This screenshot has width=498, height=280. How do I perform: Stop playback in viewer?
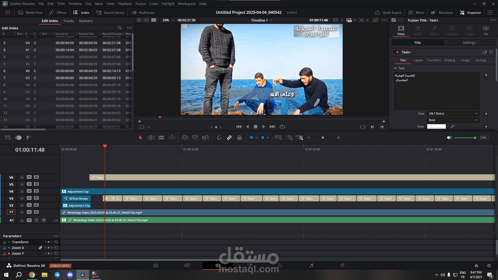tap(255, 127)
